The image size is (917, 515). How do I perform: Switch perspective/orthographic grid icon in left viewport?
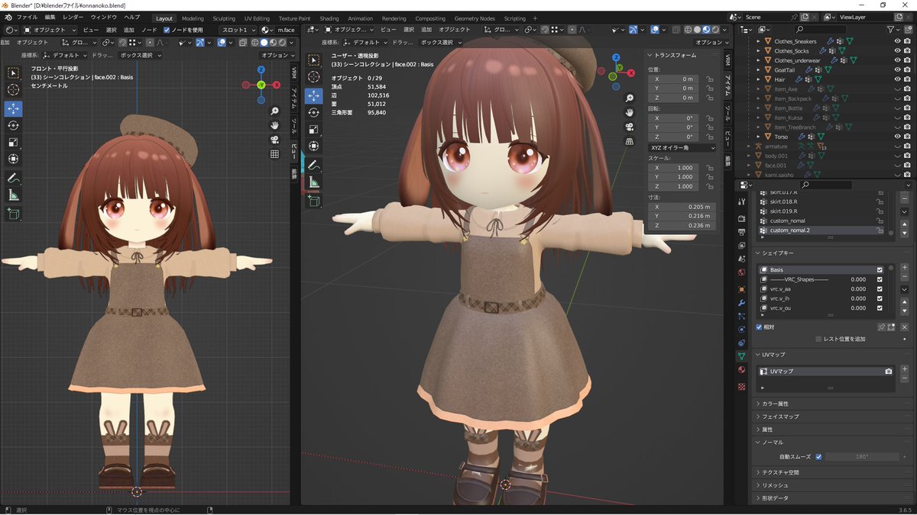click(274, 154)
